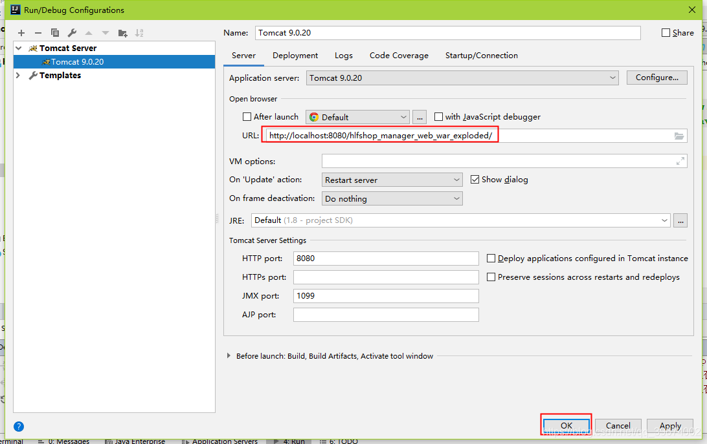The image size is (707, 444).
Task: Switch to the Server tab
Action: click(x=243, y=56)
